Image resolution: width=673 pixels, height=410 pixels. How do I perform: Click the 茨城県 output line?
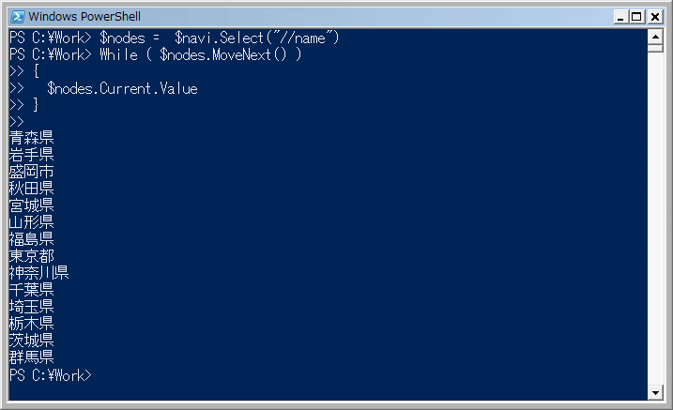point(31,340)
